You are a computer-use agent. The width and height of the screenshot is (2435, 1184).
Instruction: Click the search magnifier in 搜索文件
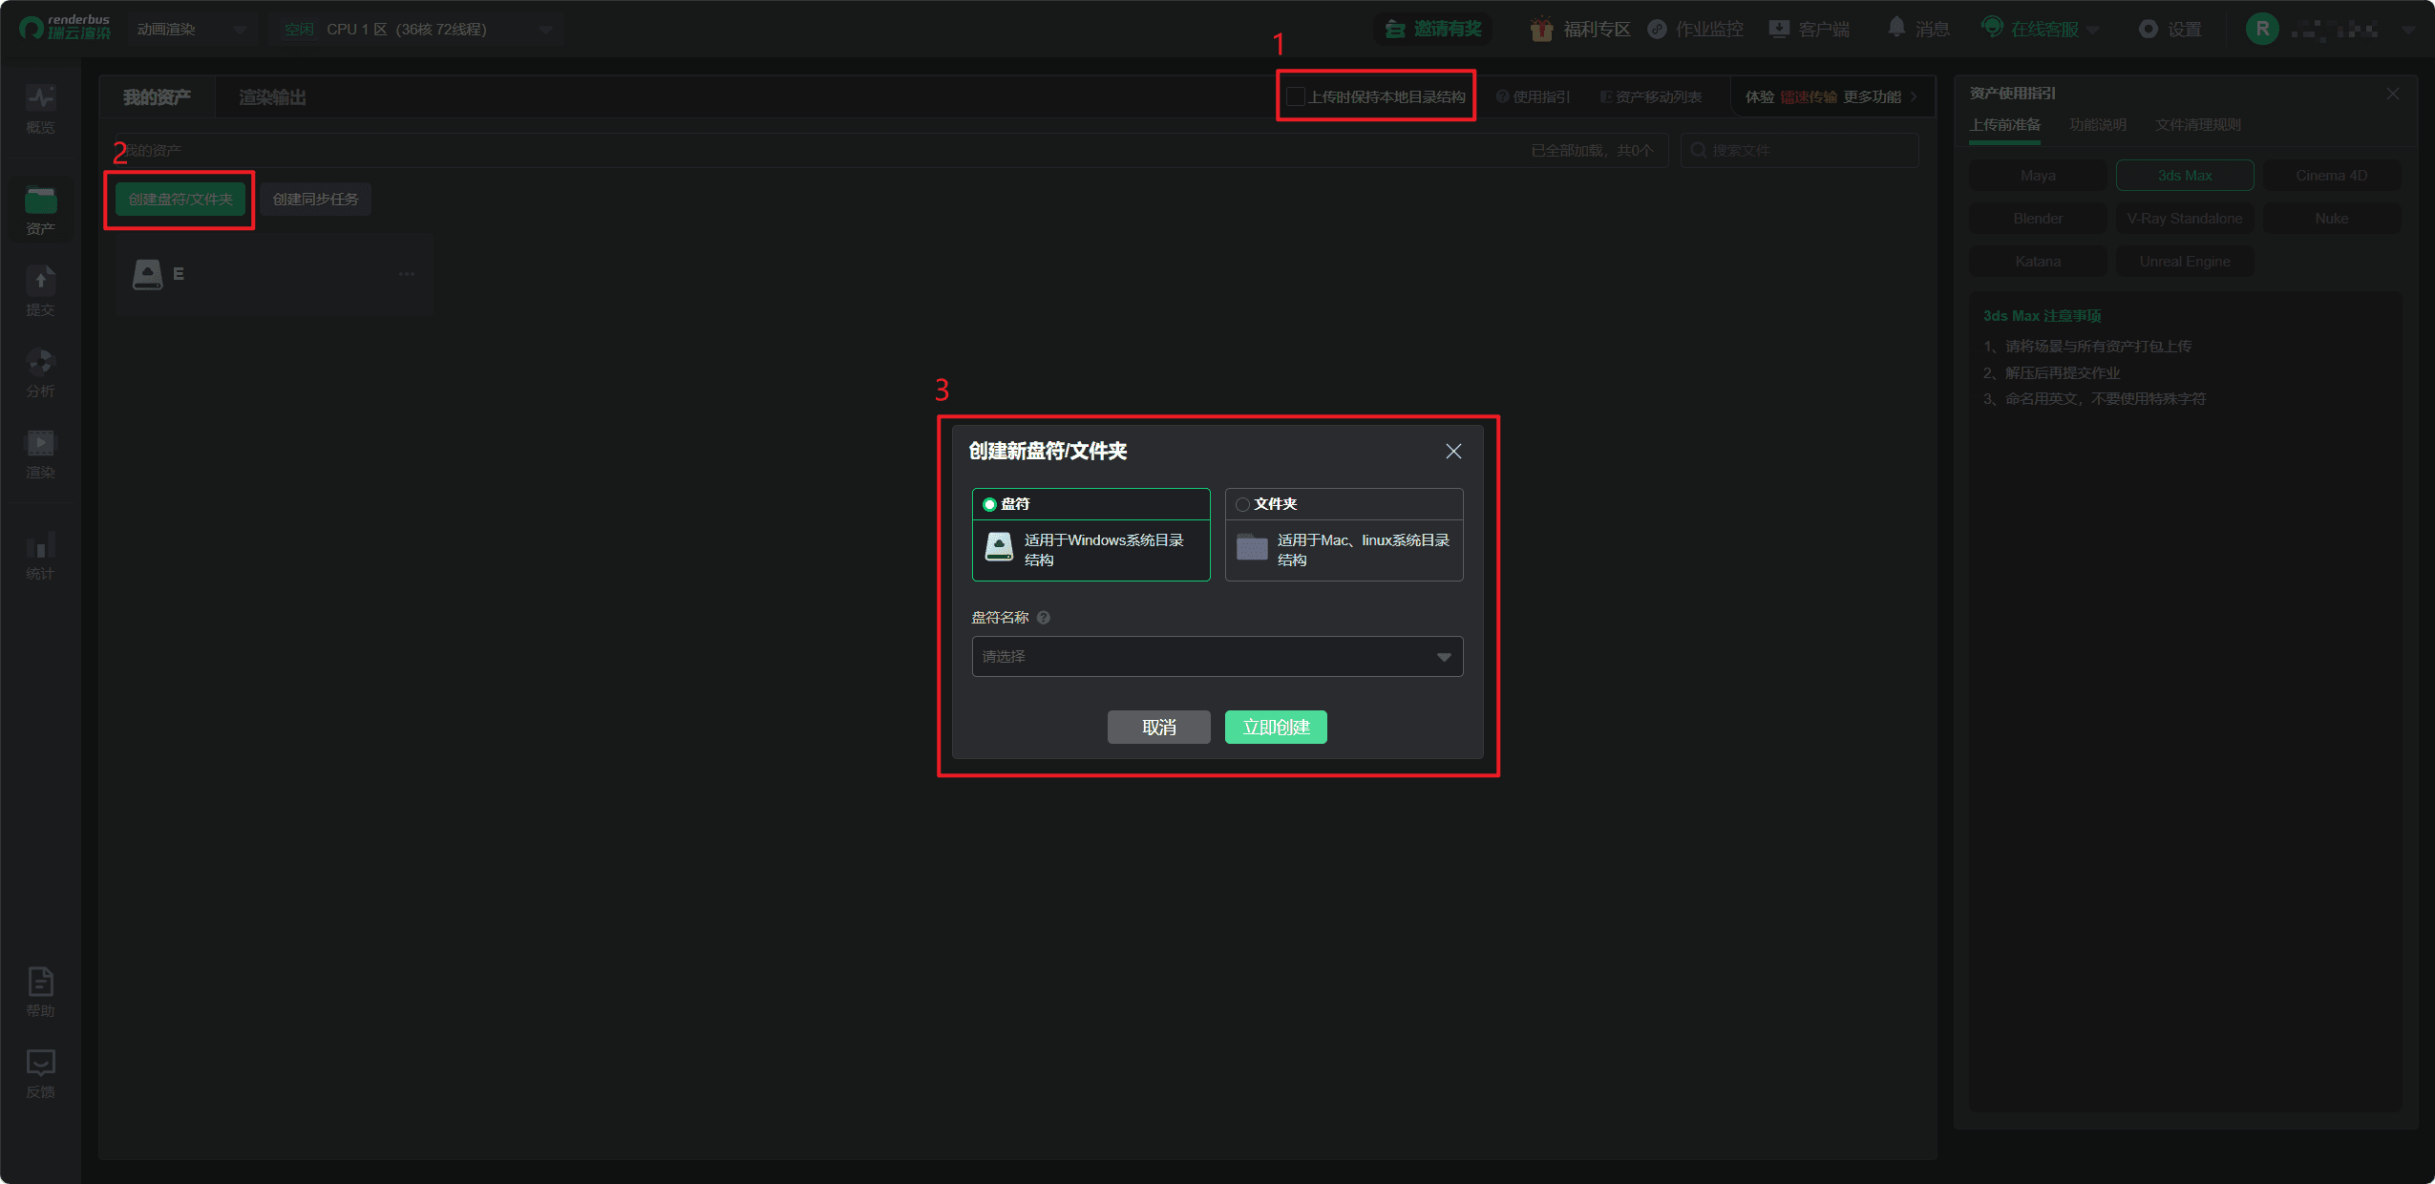1698,151
